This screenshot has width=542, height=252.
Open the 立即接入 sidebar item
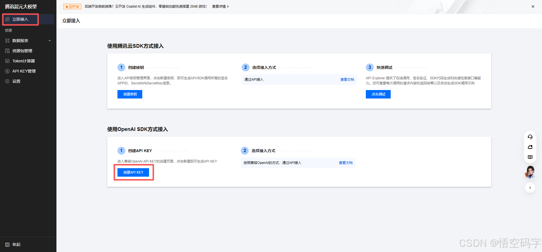coord(28,19)
